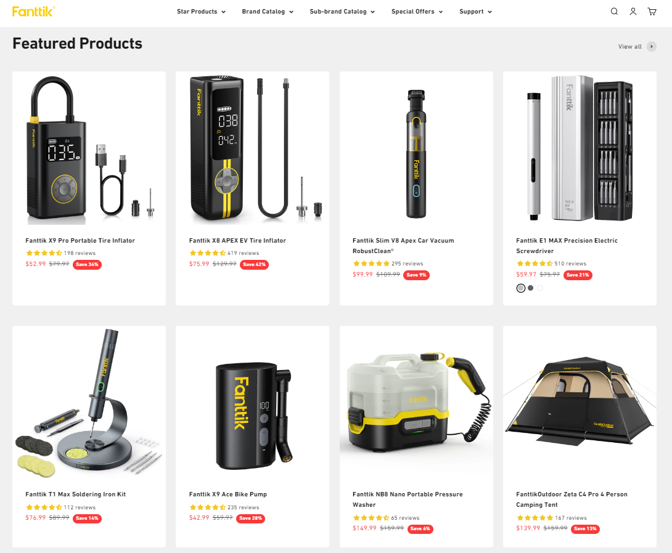The height and width of the screenshot is (553, 672).
Task: Expand the Star Products menu
Action: pyautogui.click(x=201, y=12)
